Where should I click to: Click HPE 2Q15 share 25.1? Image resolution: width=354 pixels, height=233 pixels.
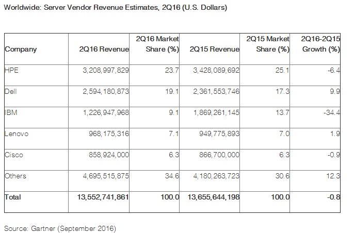[282, 71]
